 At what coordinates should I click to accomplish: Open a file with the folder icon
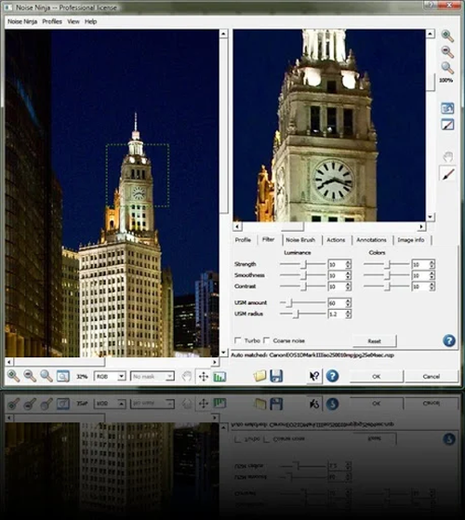pos(259,376)
